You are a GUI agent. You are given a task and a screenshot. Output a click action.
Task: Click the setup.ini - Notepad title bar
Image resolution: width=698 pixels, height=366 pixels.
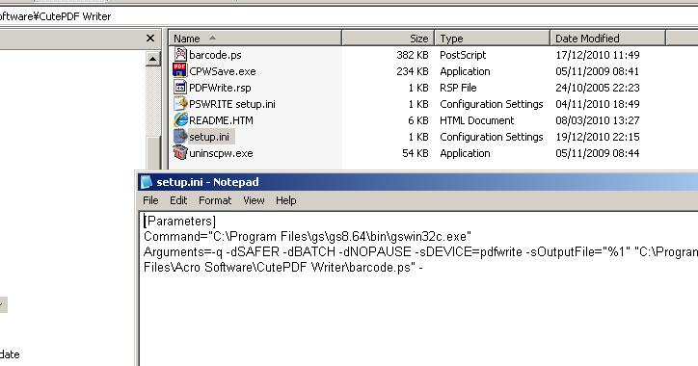[418, 182]
